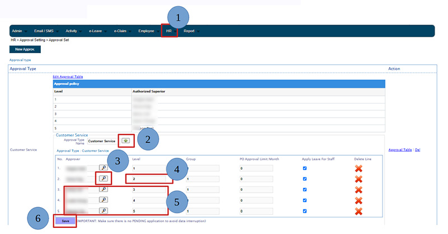Click green icon next to Approval Type Name
448x234 pixels.
[x=126, y=141]
